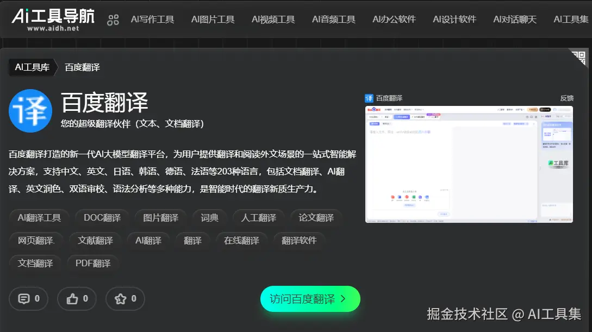Open the AI图片工具 menu

213,19
